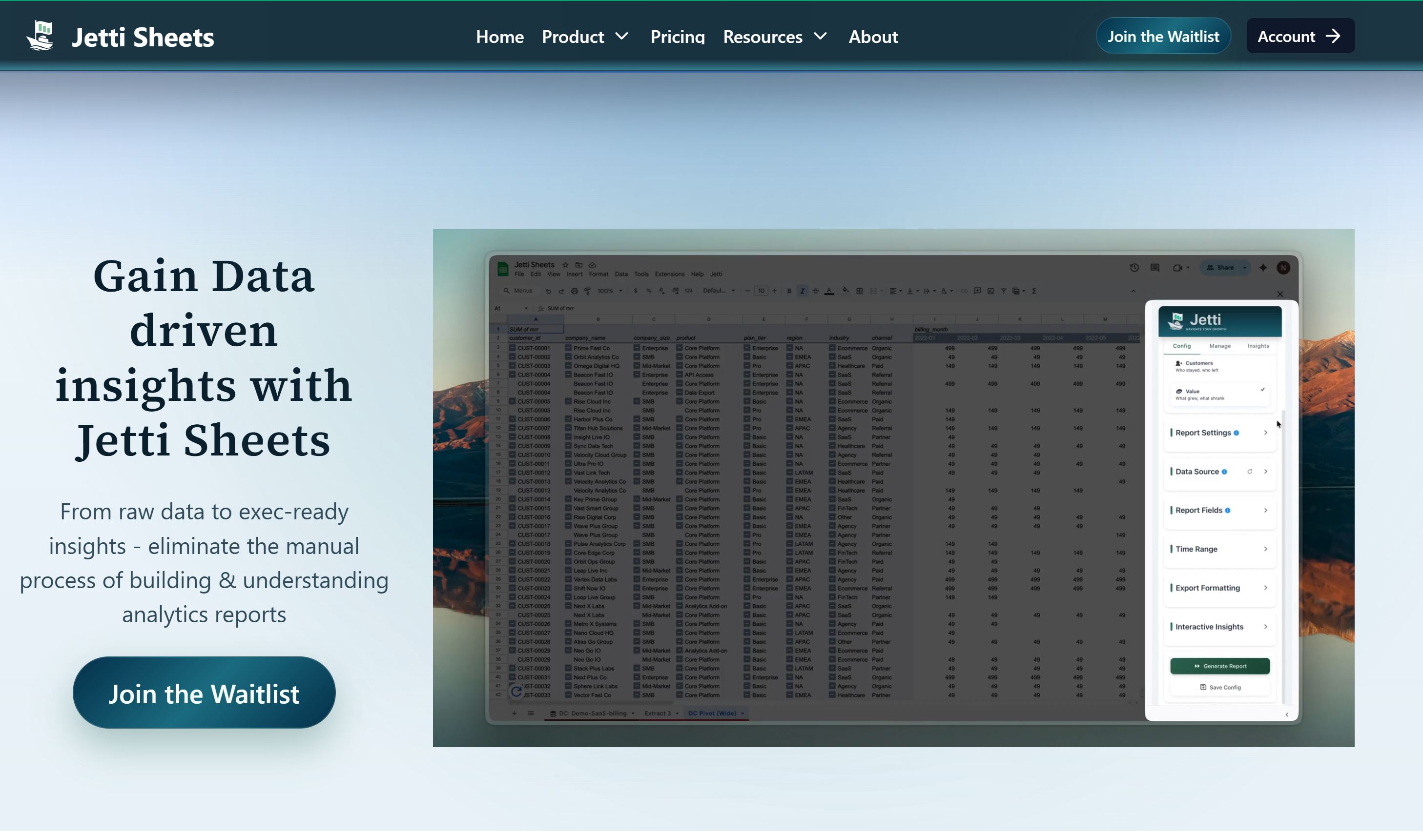Toggle checkbox next to CUST-00001 row
Viewport: 1423px width, 831px height.
(512, 348)
